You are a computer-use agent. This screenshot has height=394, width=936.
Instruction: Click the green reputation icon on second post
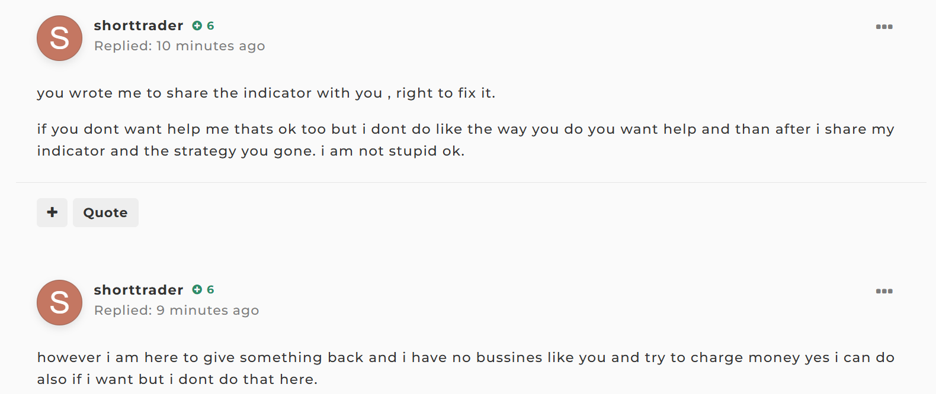point(197,289)
